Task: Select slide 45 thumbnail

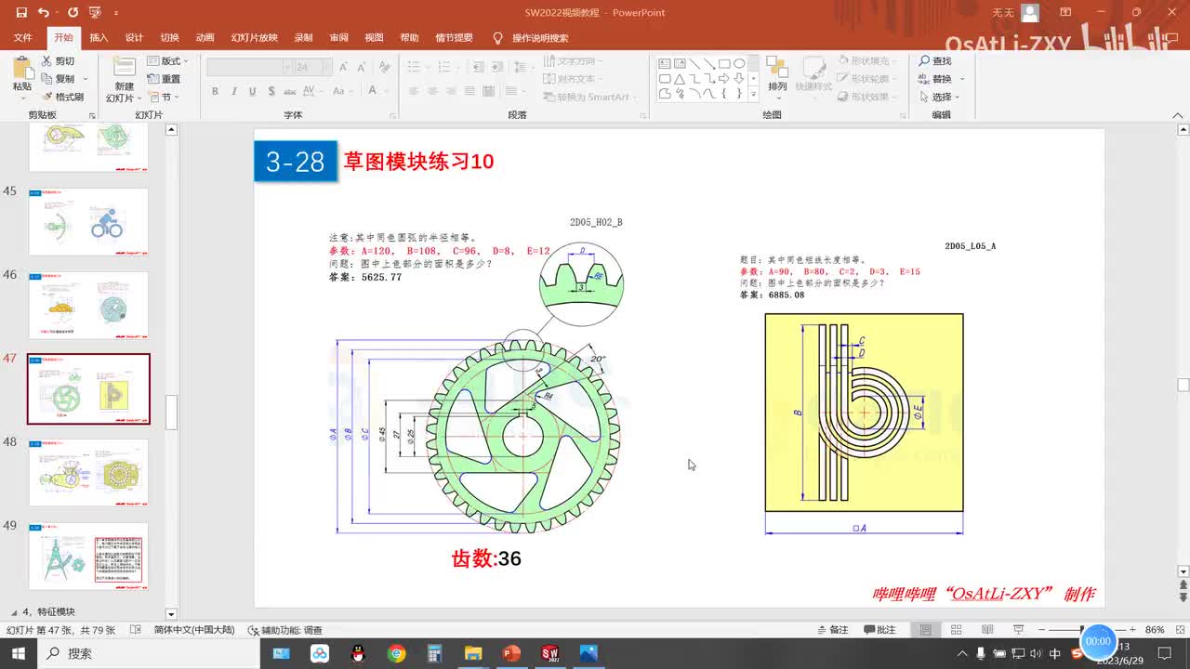Action: pyautogui.click(x=88, y=221)
